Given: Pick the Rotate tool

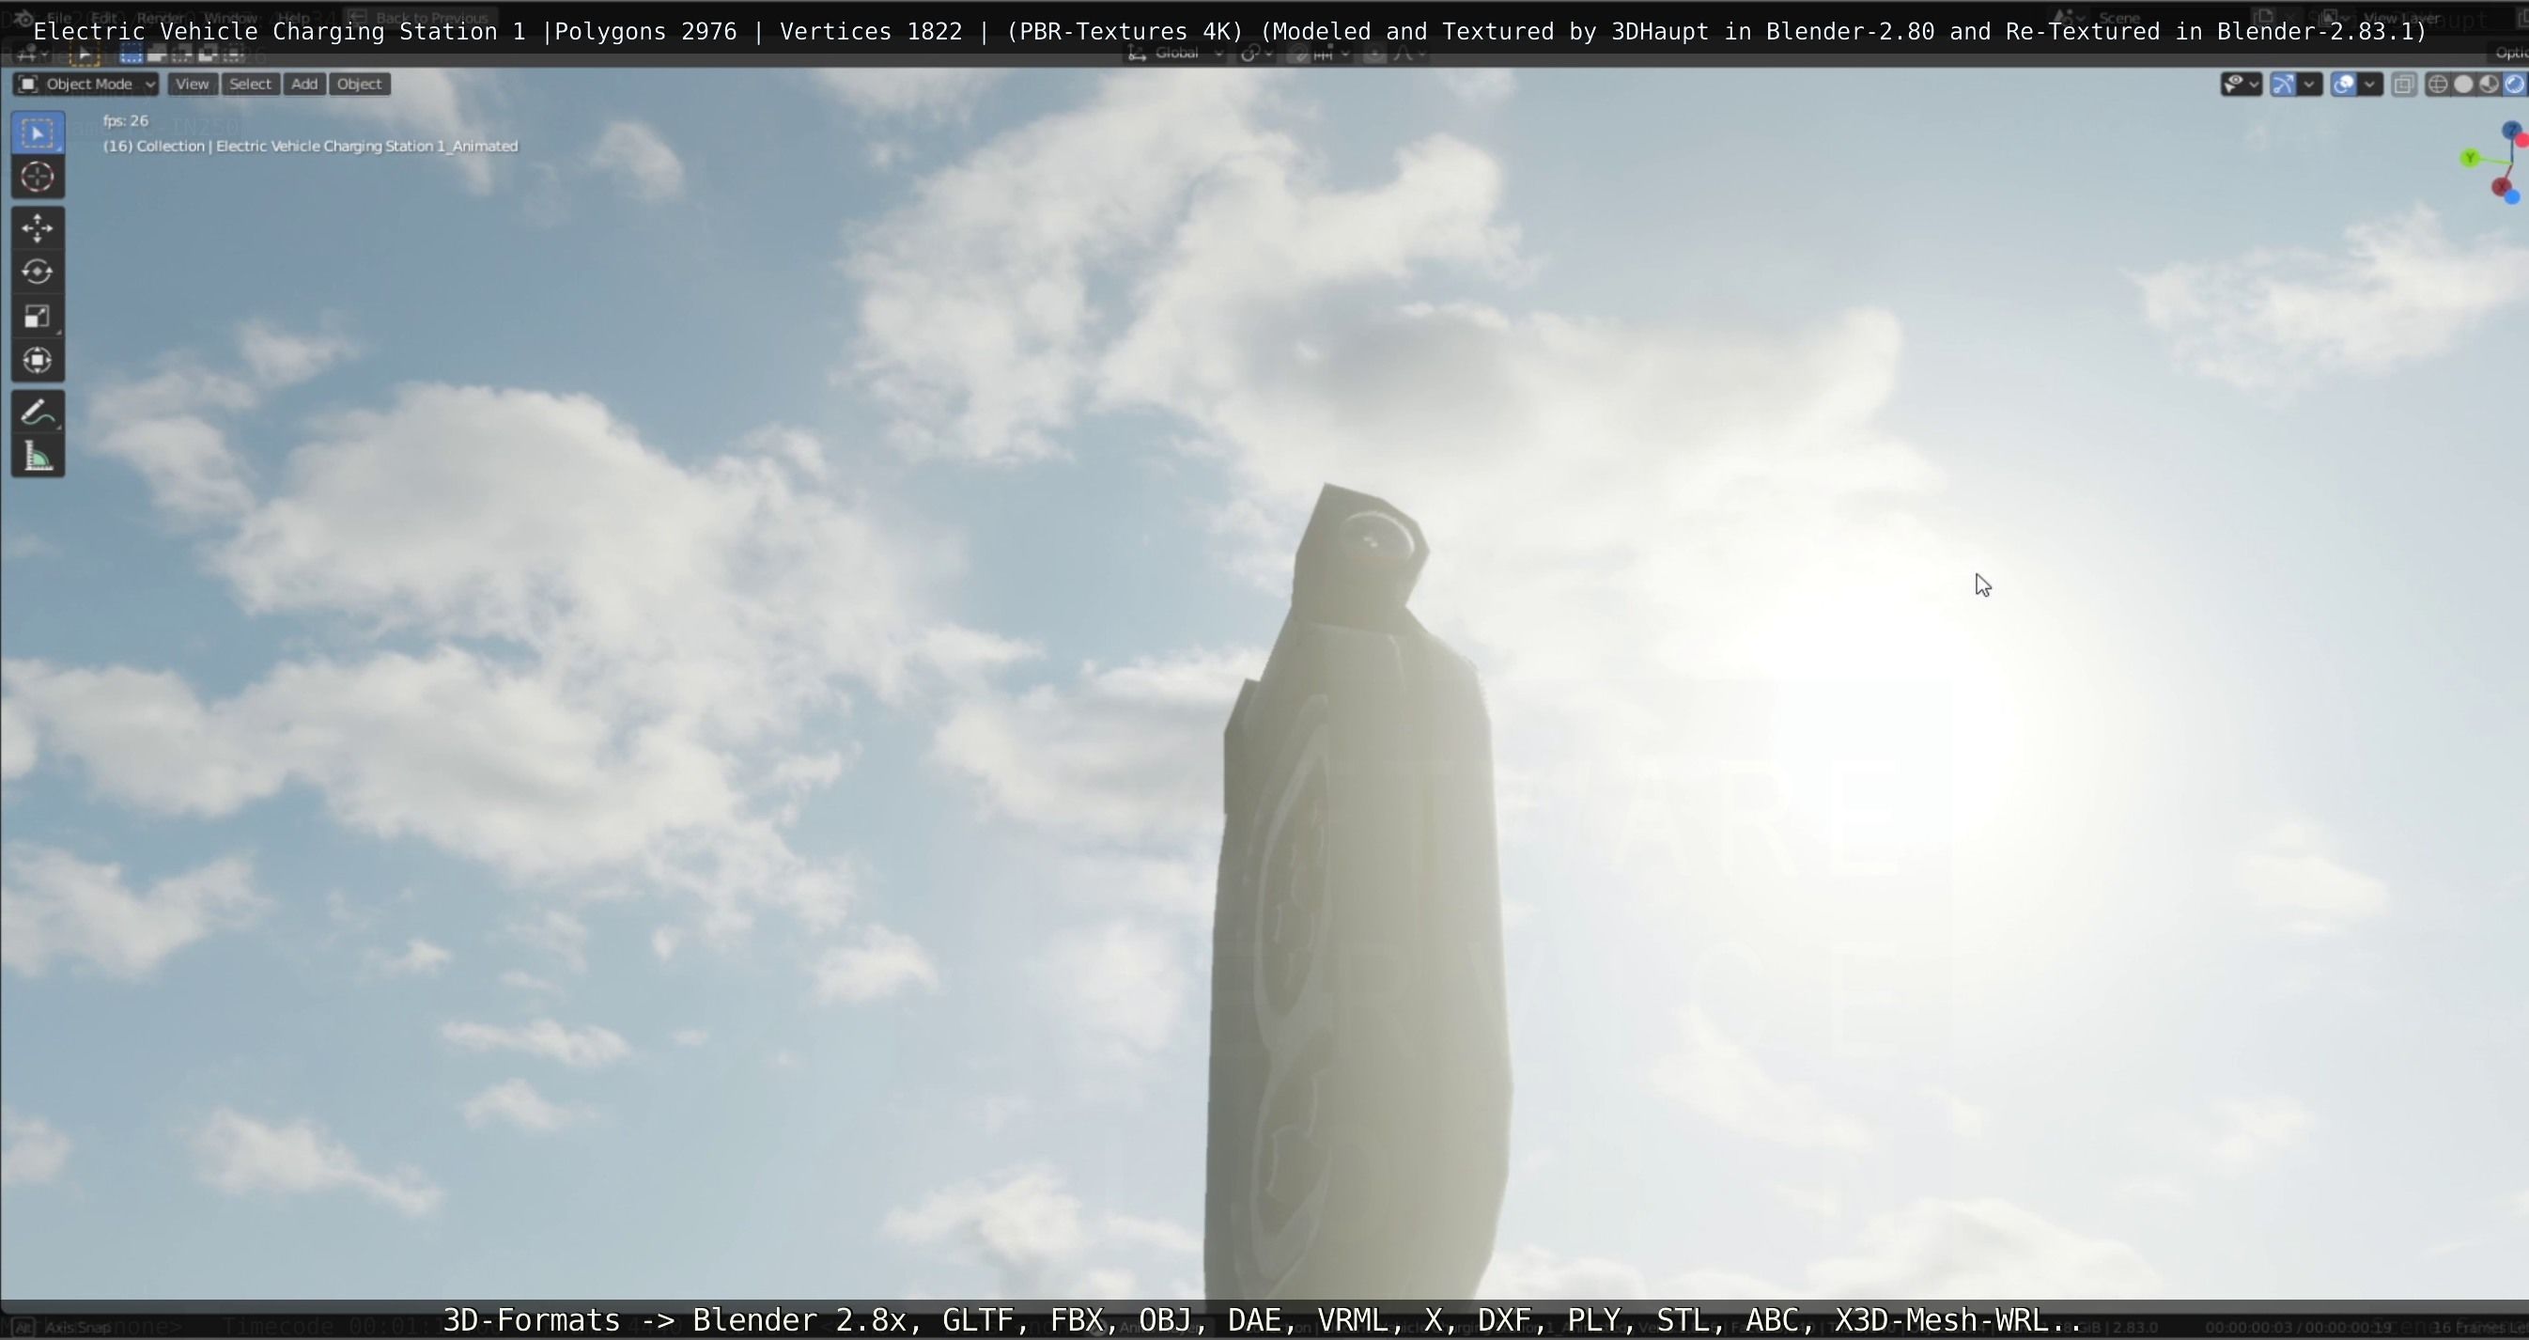Looking at the screenshot, I should pyautogui.click(x=38, y=272).
